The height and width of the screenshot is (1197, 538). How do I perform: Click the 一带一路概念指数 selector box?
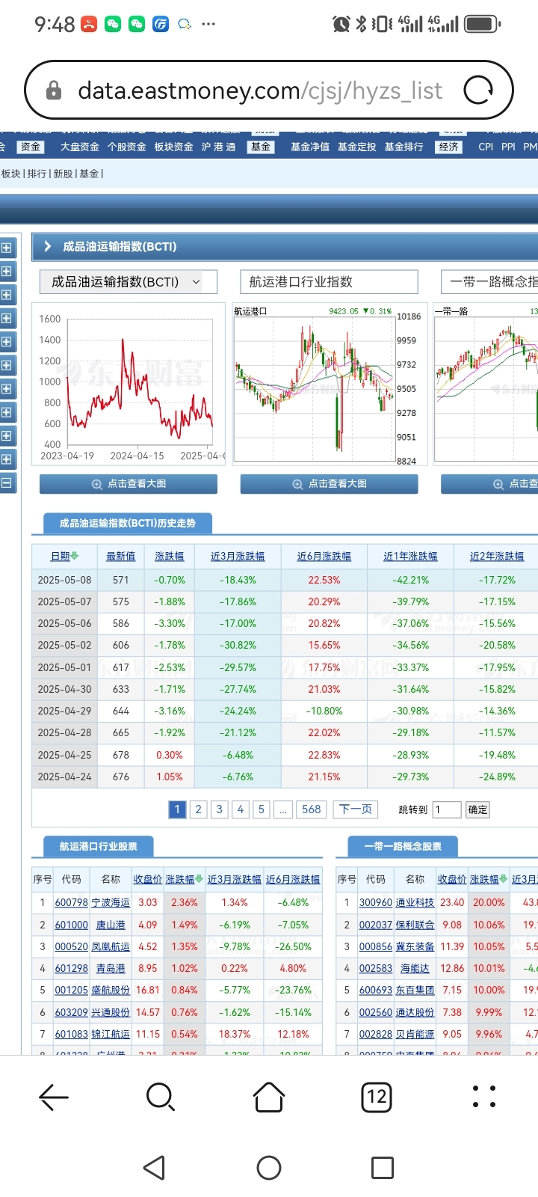489,282
